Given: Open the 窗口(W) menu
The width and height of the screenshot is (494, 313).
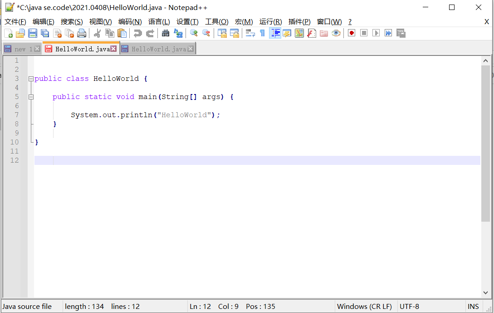Looking at the screenshot, I should pyautogui.click(x=329, y=22).
